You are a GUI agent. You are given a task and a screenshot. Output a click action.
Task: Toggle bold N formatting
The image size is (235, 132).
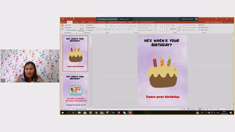(x=98, y=29)
